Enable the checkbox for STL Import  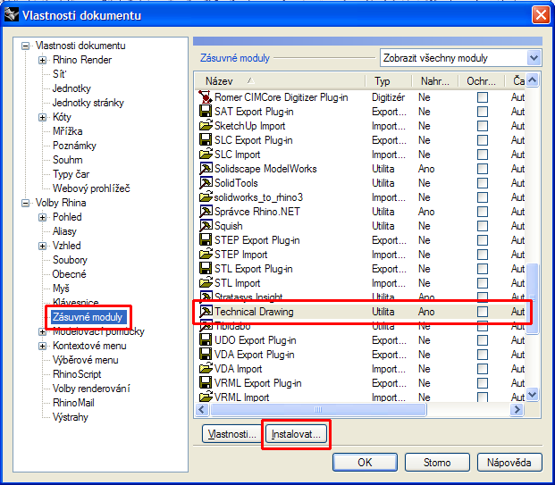click(483, 283)
